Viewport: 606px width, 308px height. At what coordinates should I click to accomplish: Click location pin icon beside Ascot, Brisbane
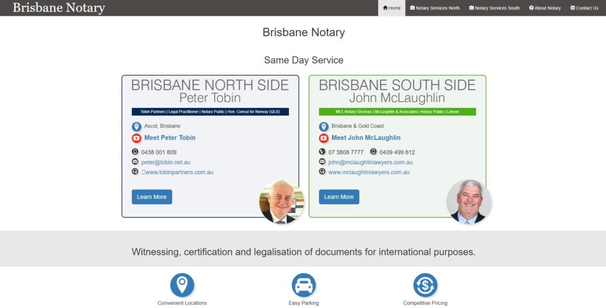[x=137, y=127]
